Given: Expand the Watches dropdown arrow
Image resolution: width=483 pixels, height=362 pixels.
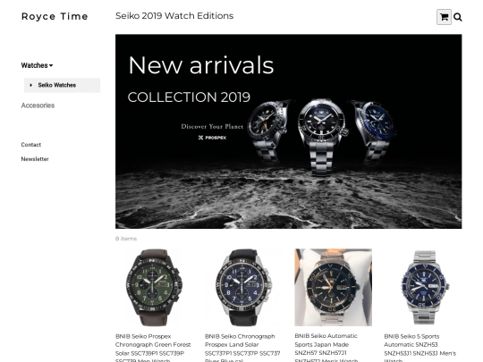Looking at the screenshot, I should pyautogui.click(x=51, y=65).
